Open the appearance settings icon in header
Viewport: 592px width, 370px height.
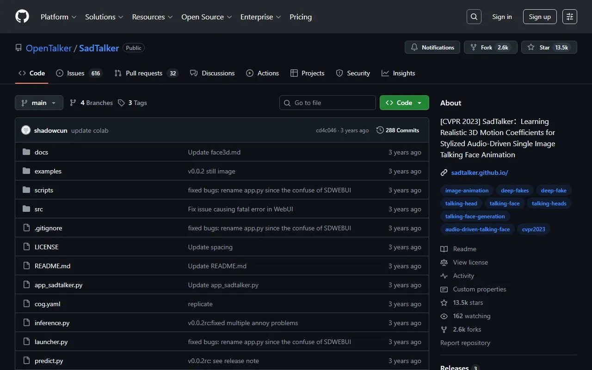point(569,17)
